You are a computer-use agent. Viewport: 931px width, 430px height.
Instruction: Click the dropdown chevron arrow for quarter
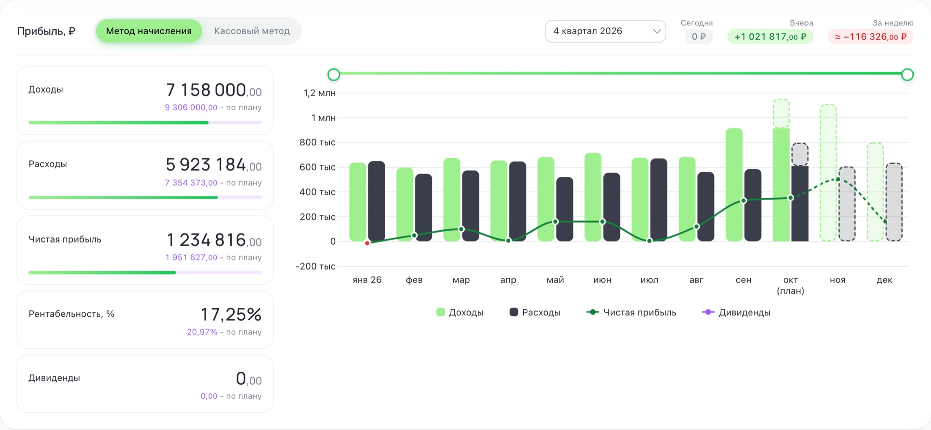(x=656, y=31)
